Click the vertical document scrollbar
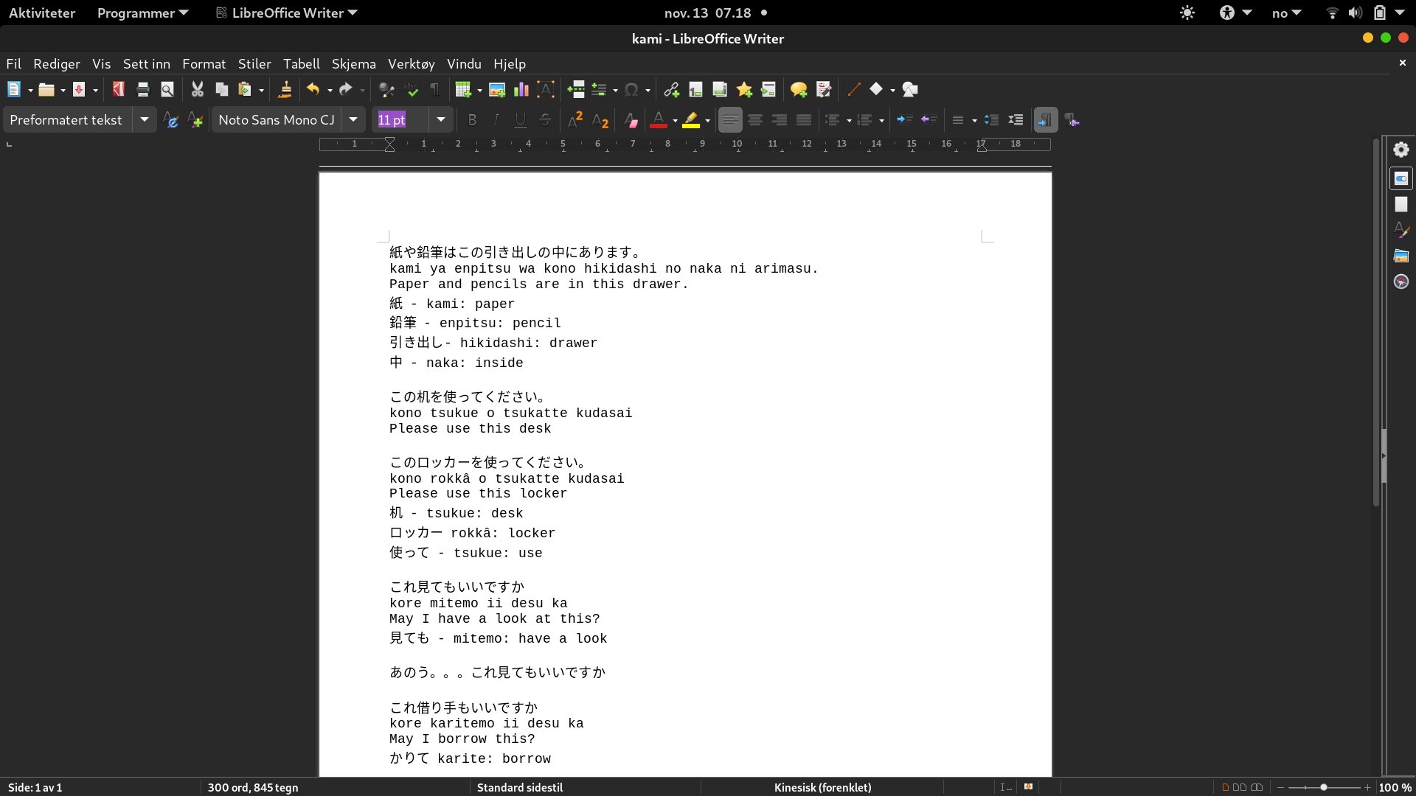This screenshot has width=1416, height=796. (x=1376, y=322)
